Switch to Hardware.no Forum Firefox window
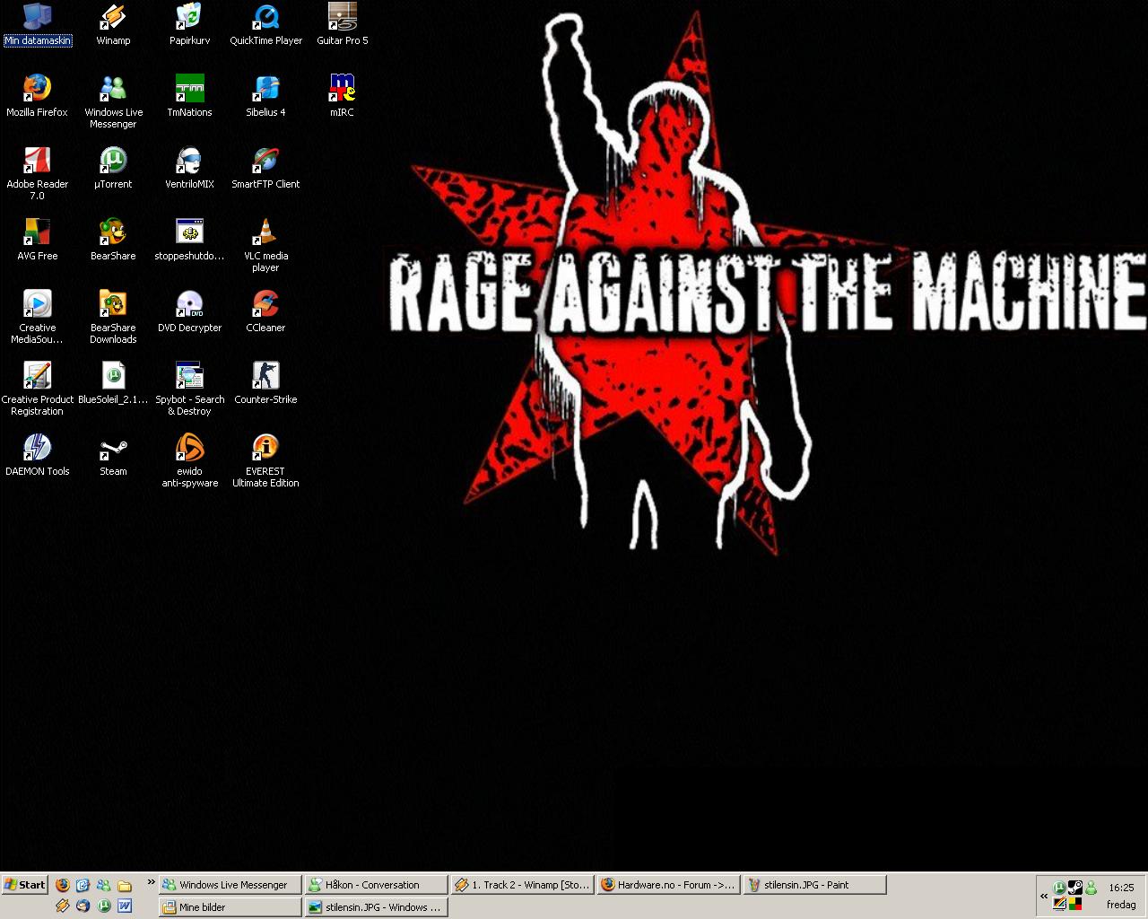1148x919 pixels. 667,885
